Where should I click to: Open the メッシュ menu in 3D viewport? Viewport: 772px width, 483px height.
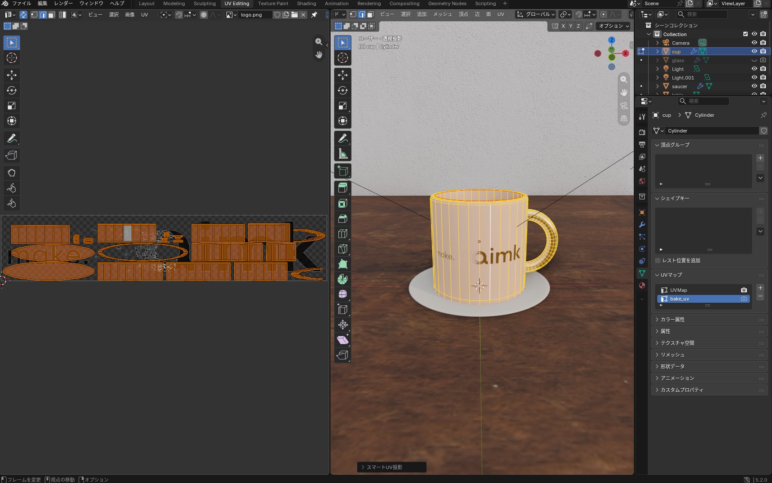tap(443, 14)
